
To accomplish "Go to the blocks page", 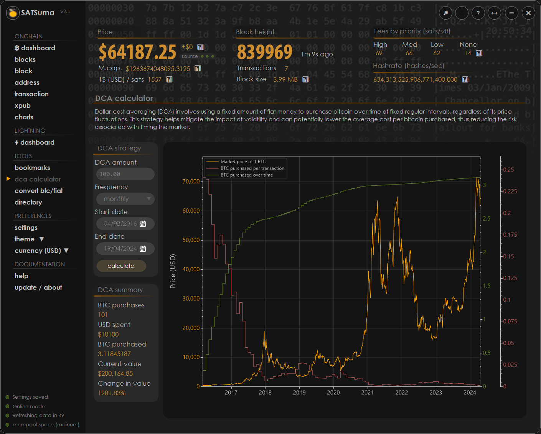I will click(25, 59).
